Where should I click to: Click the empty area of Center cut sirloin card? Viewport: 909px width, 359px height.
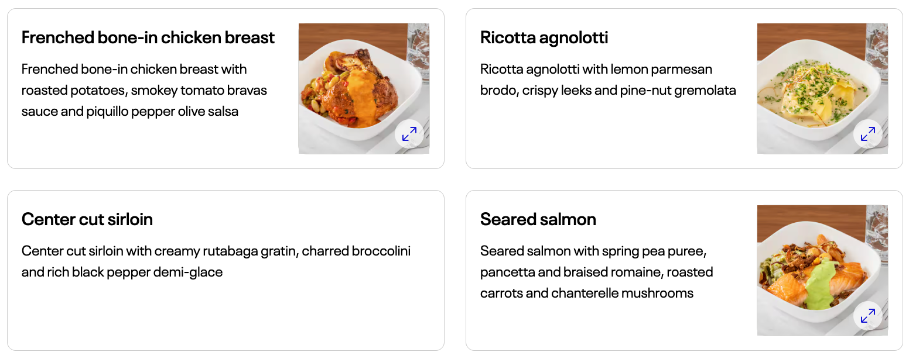[225, 316]
